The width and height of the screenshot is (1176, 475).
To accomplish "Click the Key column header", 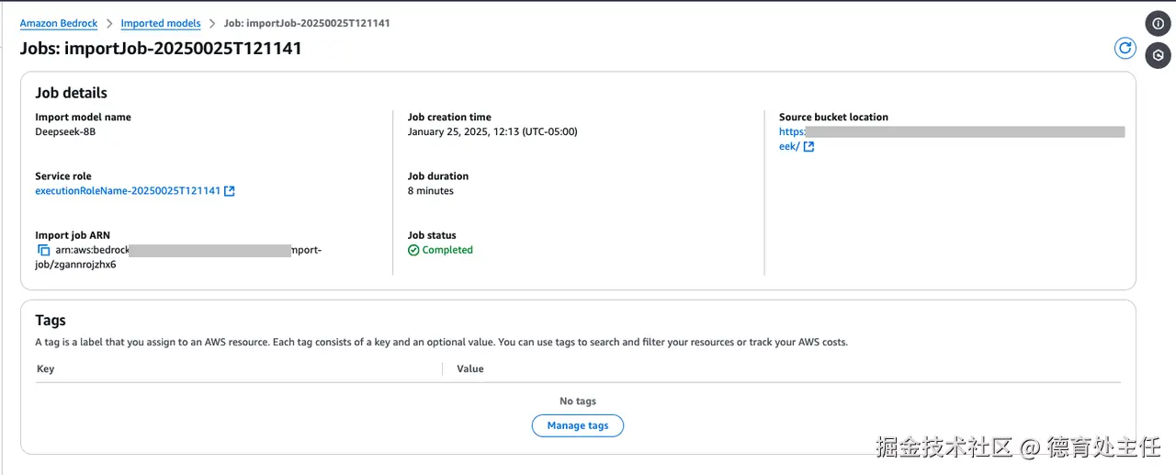I will click(x=45, y=368).
